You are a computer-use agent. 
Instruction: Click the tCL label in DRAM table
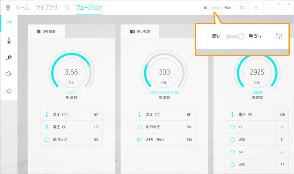point(241,127)
